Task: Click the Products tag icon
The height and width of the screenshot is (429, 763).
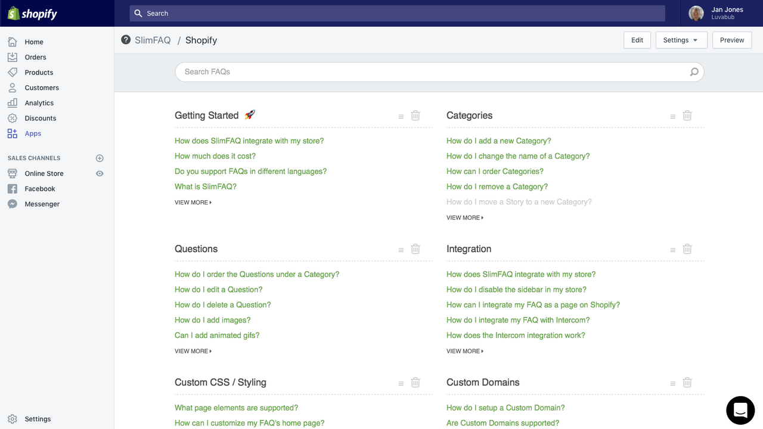Action: (13, 72)
